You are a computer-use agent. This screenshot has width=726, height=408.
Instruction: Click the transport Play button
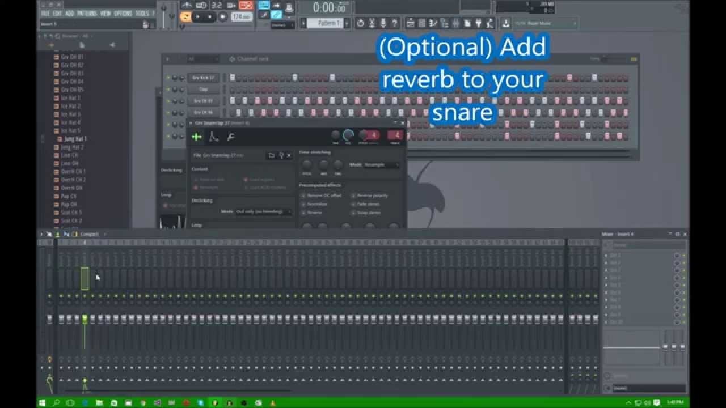coord(197,17)
